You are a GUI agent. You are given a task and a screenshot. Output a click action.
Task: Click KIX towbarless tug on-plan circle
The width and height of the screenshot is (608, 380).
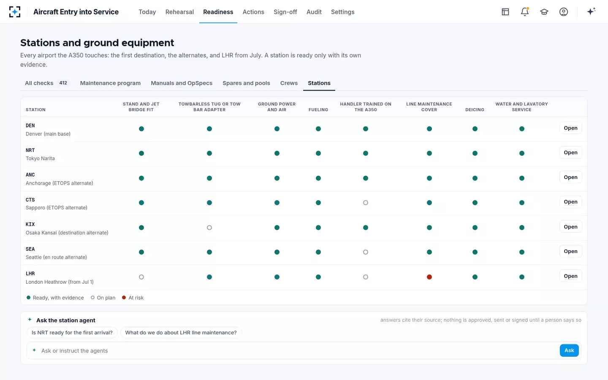209,228
